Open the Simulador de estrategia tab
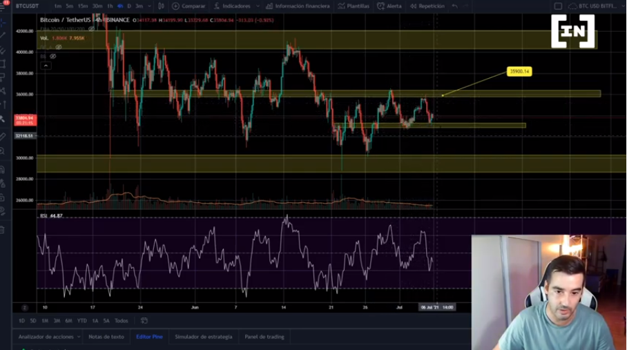The width and height of the screenshot is (627, 350). click(x=204, y=337)
